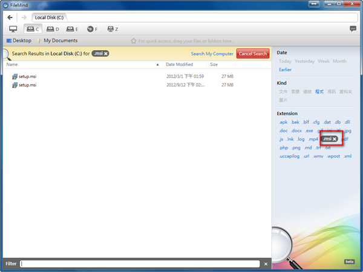Image resolution: width=363 pixels, height=272 pixels.
Task: Select the 圖片 kind filter
Action: coord(283,100)
